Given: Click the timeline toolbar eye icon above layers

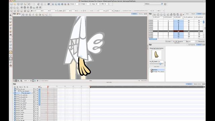Looking at the screenshot, I should [39, 87].
